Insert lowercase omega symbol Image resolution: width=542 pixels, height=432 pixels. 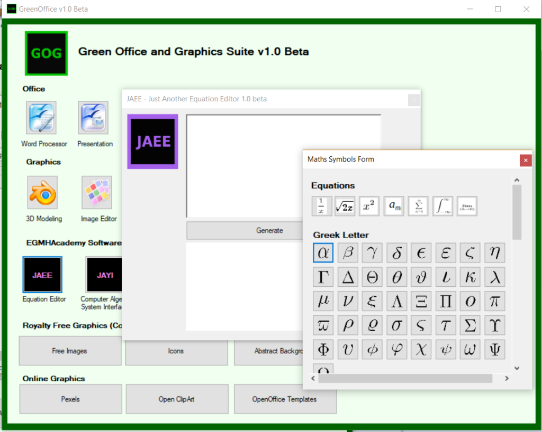[x=470, y=349]
